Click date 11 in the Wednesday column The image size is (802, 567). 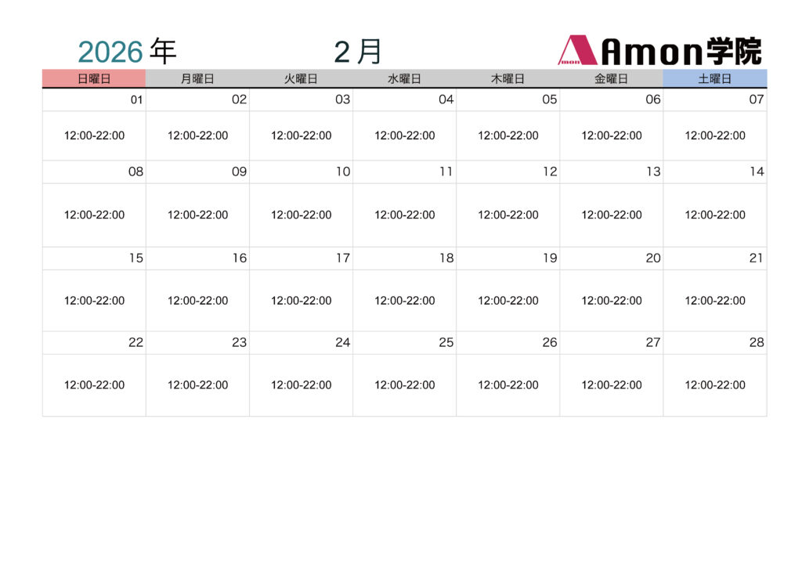446,172
